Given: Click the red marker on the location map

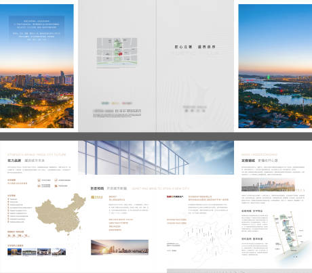Looking at the screenshot, I should tap(121, 54).
